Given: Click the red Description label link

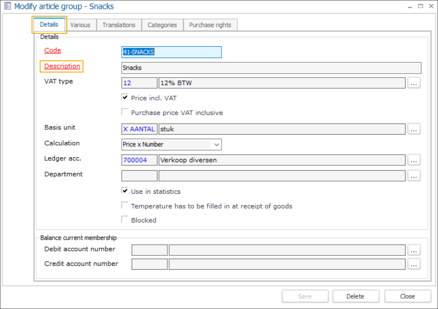Looking at the screenshot, I should click(62, 66).
